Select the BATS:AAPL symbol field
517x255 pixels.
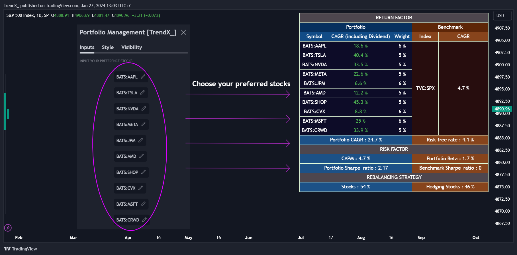click(131, 77)
